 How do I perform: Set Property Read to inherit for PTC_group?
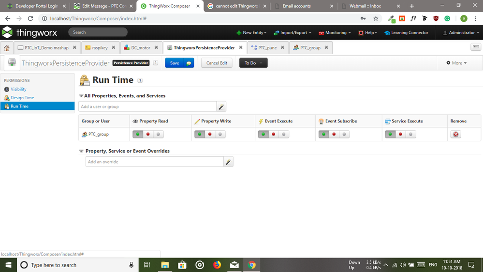(158, 135)
